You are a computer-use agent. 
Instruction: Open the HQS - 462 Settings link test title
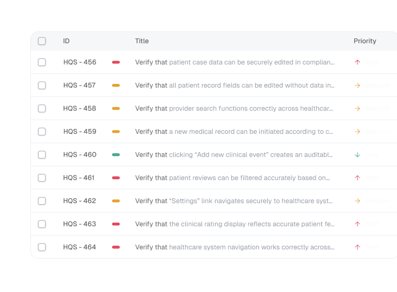tap(235, 201)
